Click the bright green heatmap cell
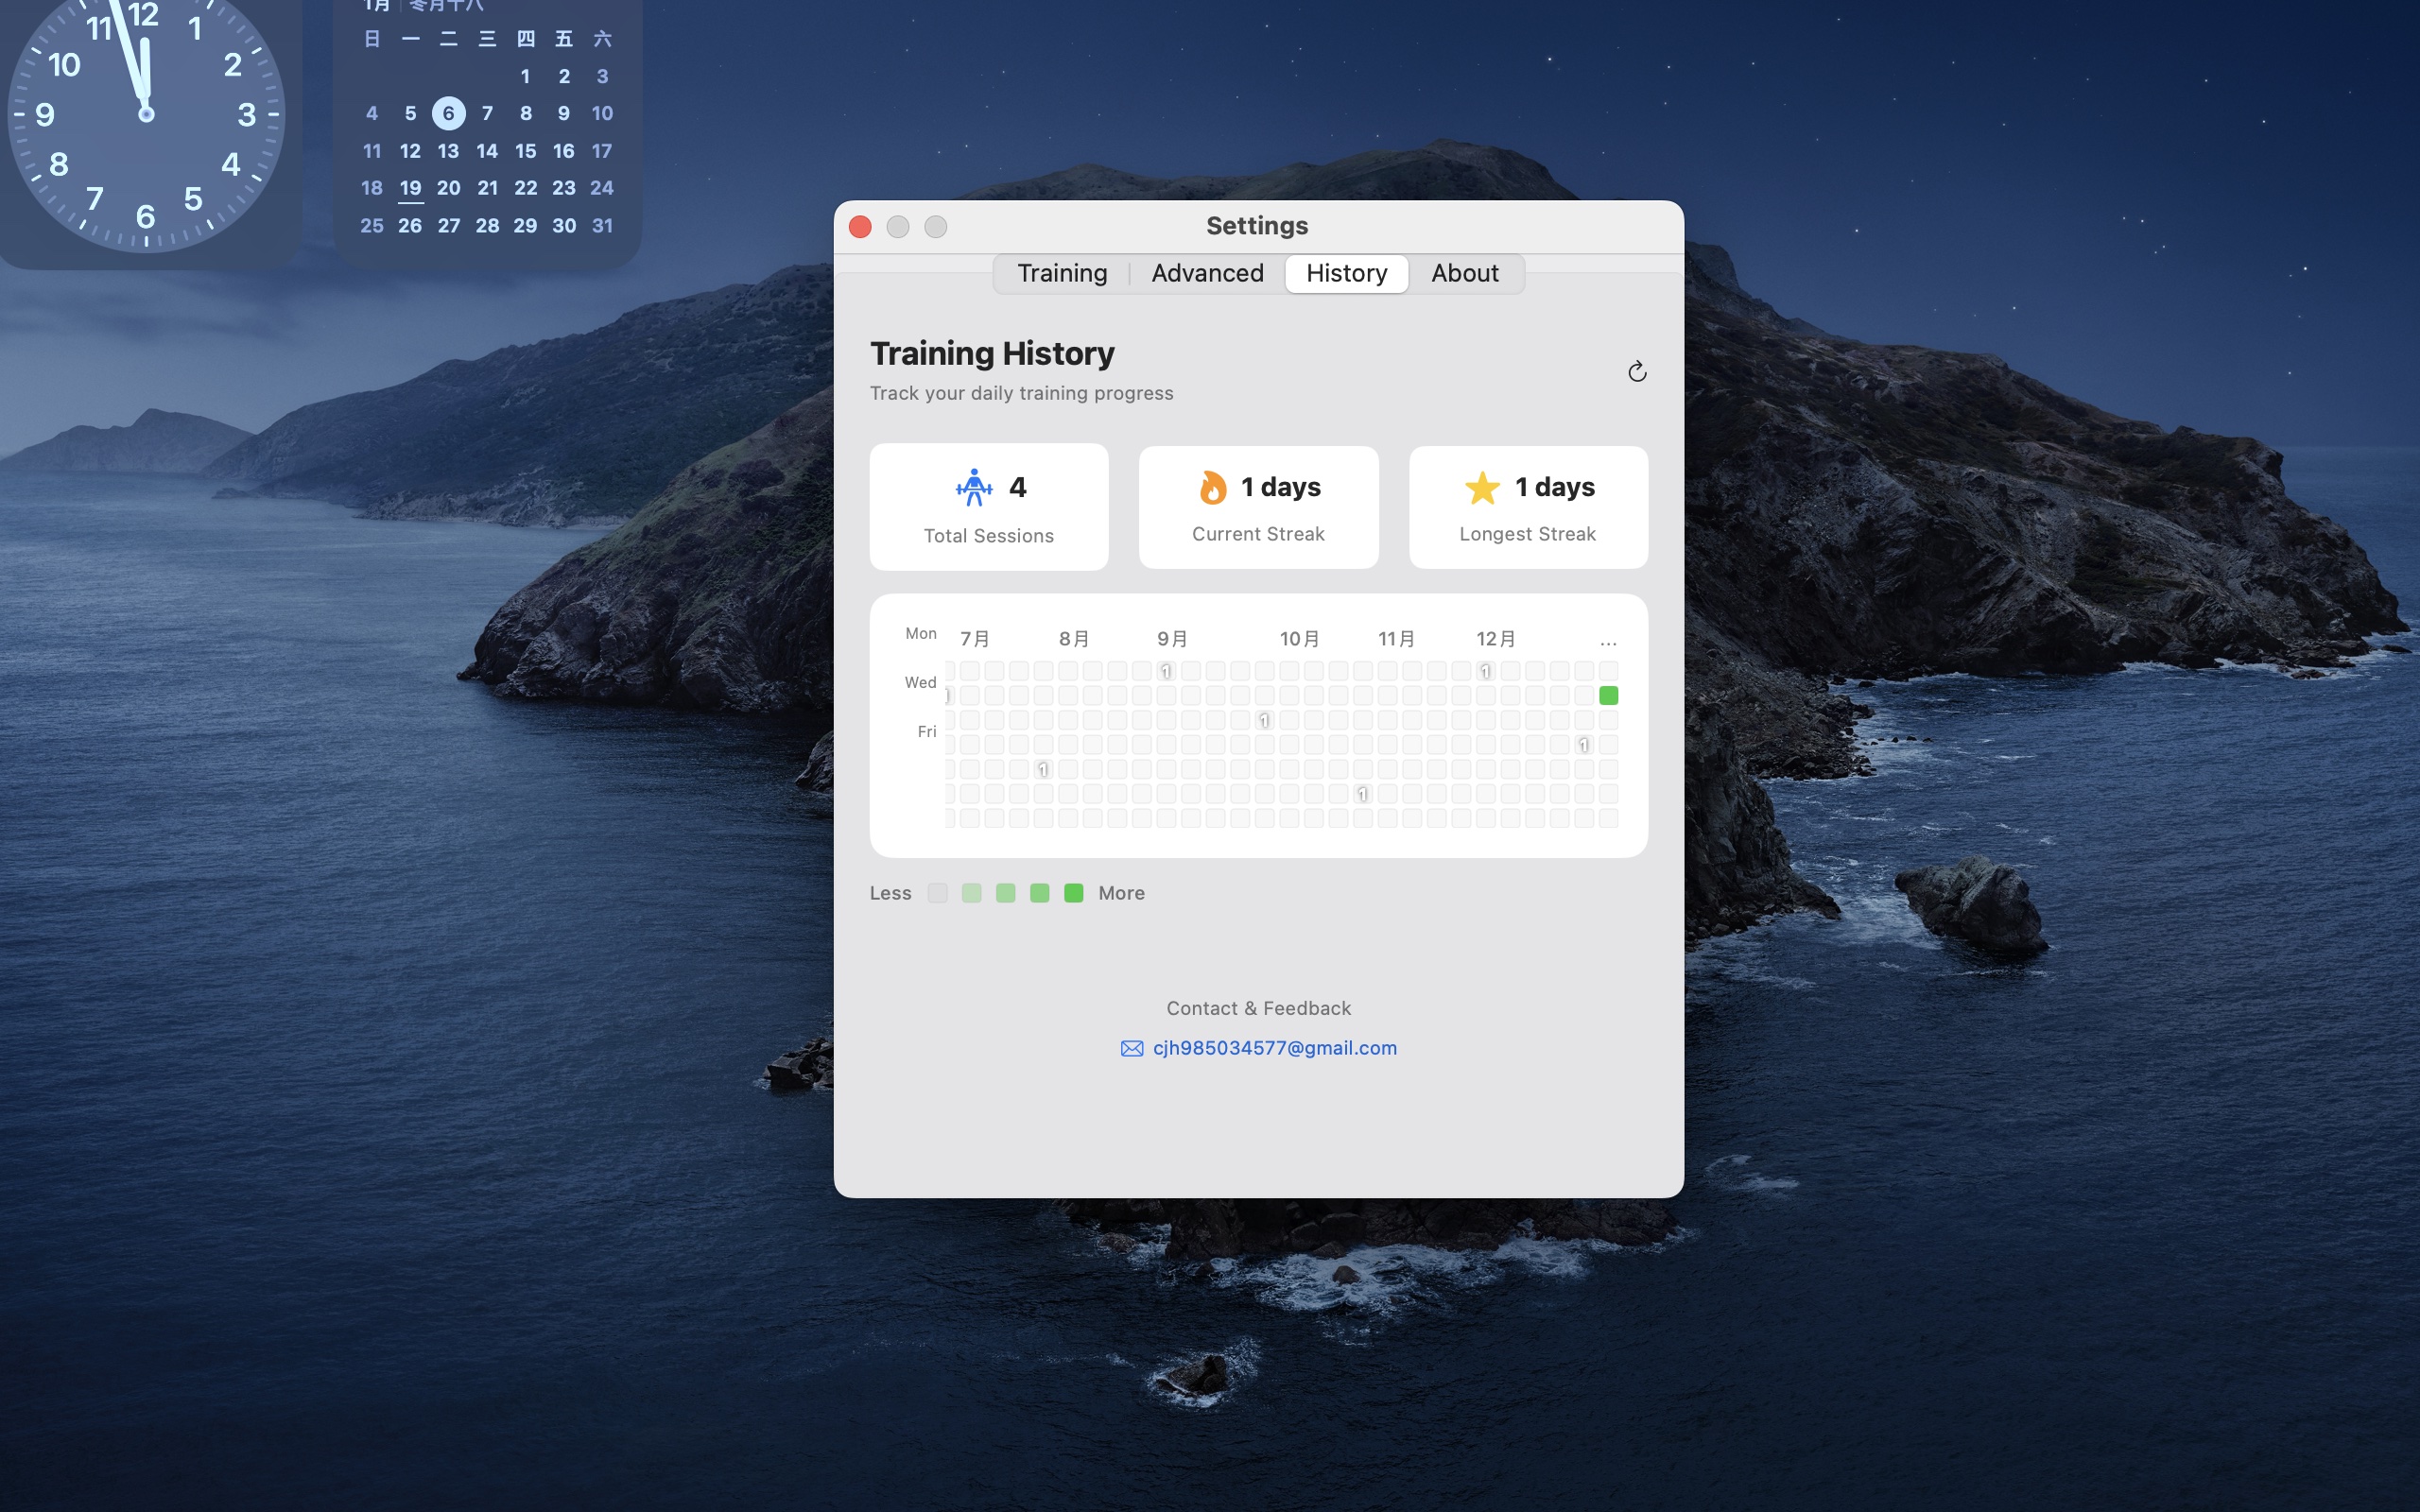This screenshot has height=1512, width=2420. click(x=1608, y=695)
